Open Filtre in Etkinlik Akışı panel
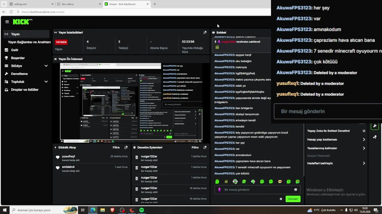The width and height of the screenshot is (382, 214). (116, 147)
